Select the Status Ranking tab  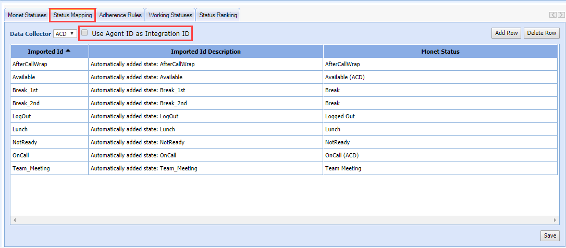click(x=218, y=15)
